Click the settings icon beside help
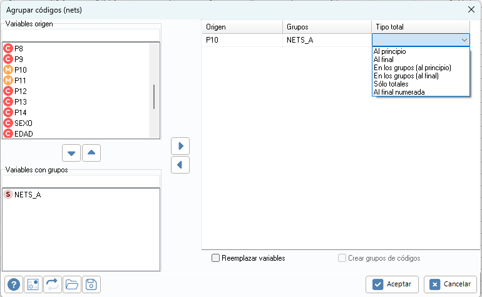 point(33,284)
